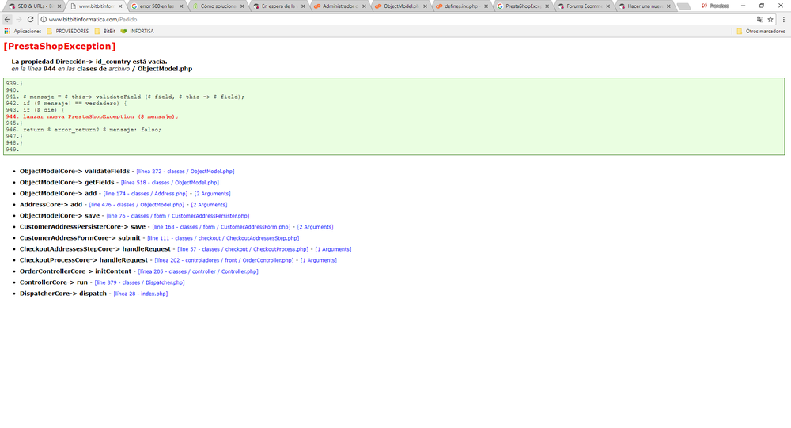791x428 pixels.
Task: Open línea 28 index.php trace link
Action: (140, 294)
